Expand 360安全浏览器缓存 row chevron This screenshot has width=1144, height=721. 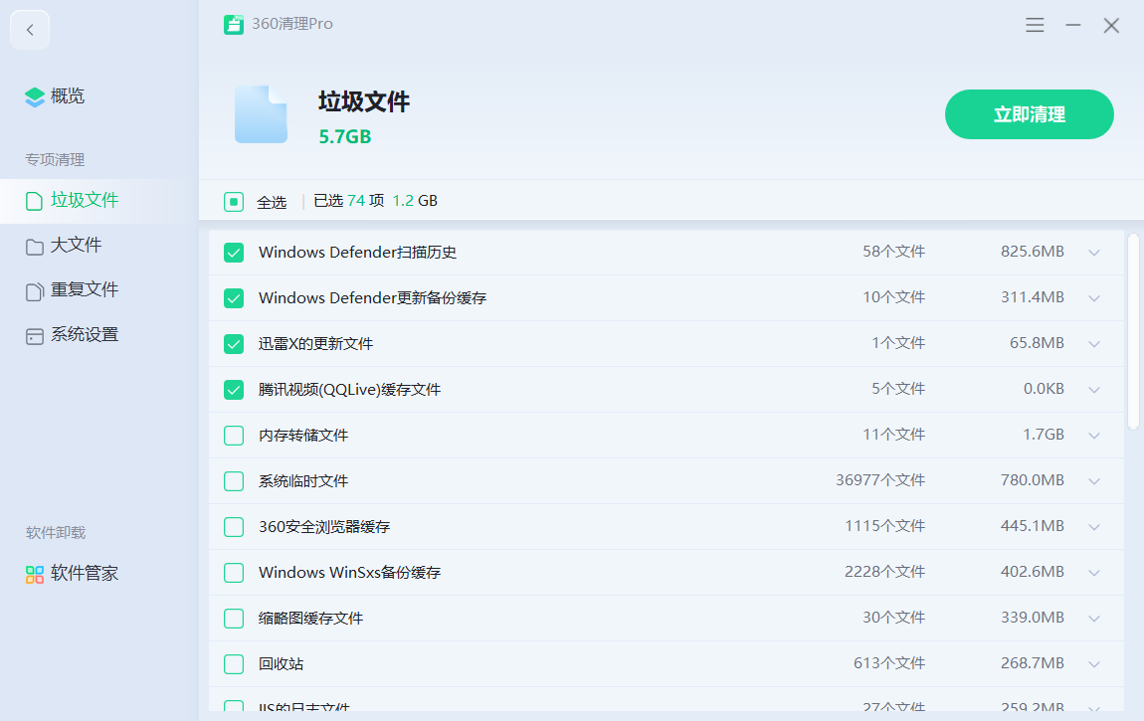(x=1094, y=526)
